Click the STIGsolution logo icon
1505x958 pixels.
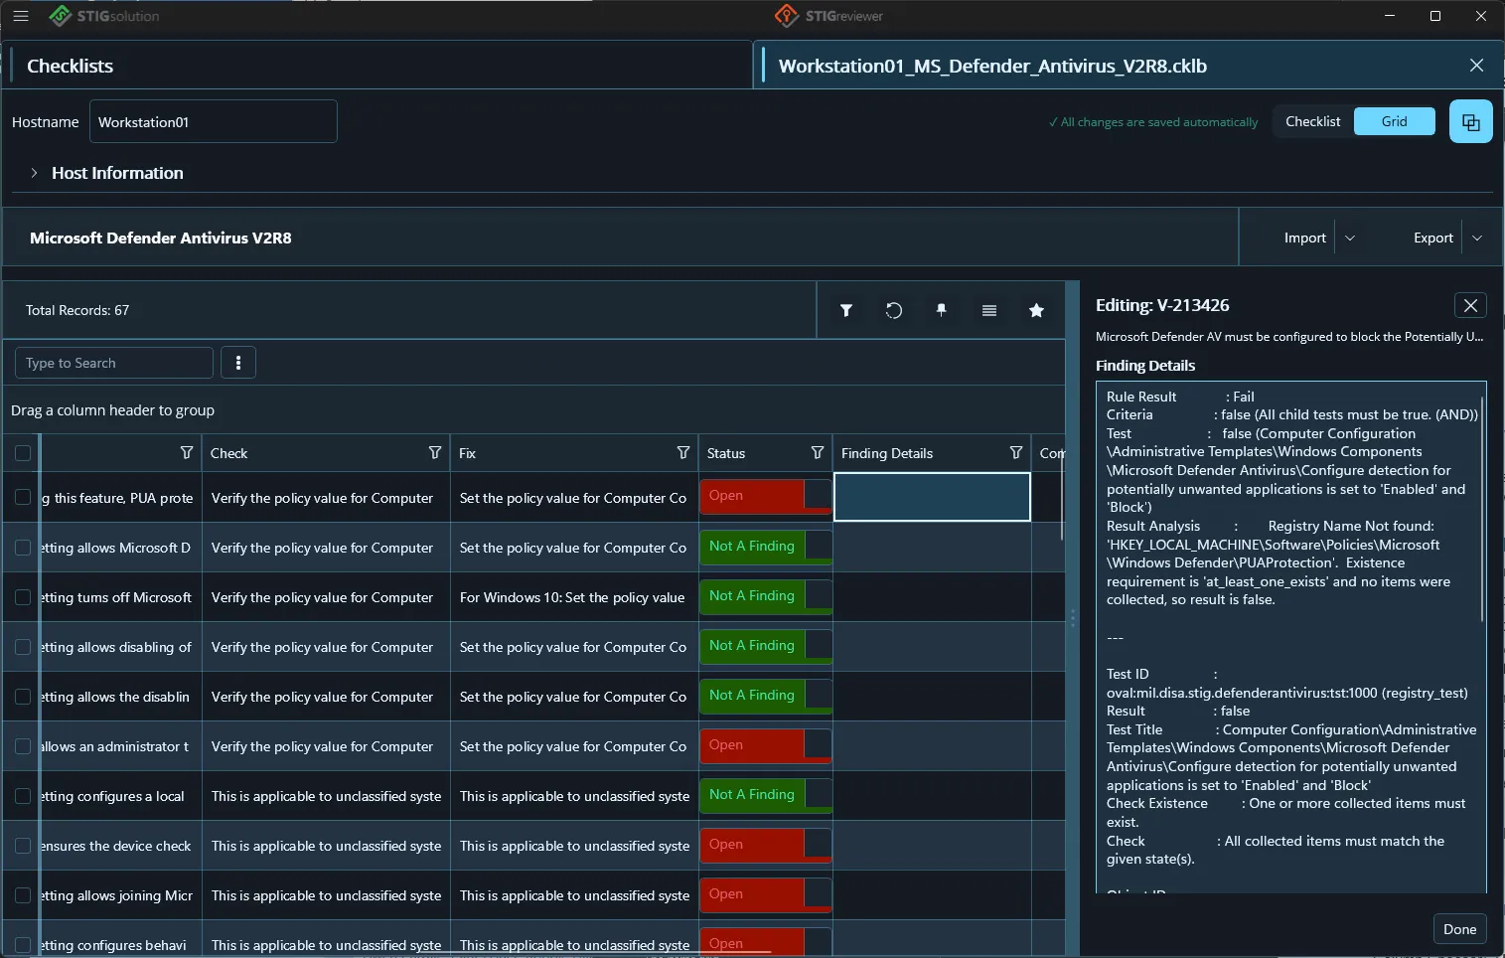[x=61, y=16]
